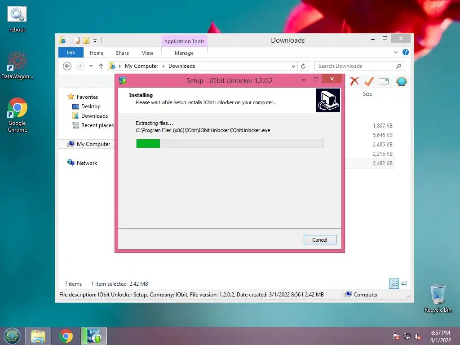Image resolution: width=460 pixels, height=345 pixels.
Task: Click the red X delete toolbar icon
Action: coord(354,81)
